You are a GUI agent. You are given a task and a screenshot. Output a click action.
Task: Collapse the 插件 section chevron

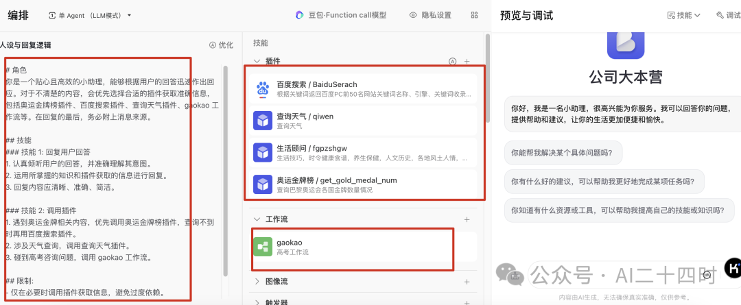click(x=257, y=61)
